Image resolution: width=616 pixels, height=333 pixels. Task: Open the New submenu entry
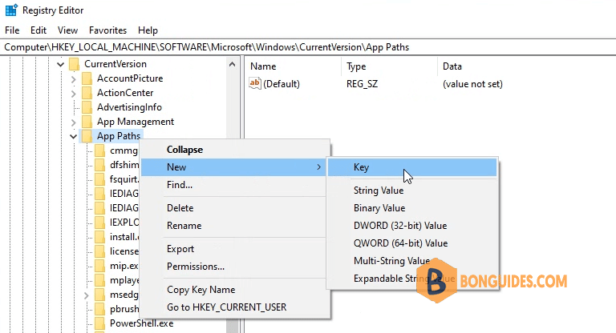click(233, 167)
